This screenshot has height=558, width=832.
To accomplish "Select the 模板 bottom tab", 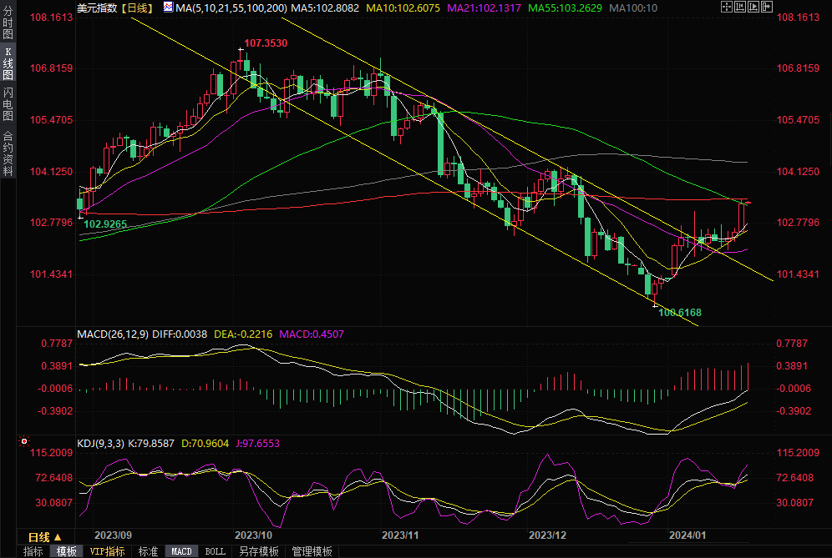I will tap(67, 551).
